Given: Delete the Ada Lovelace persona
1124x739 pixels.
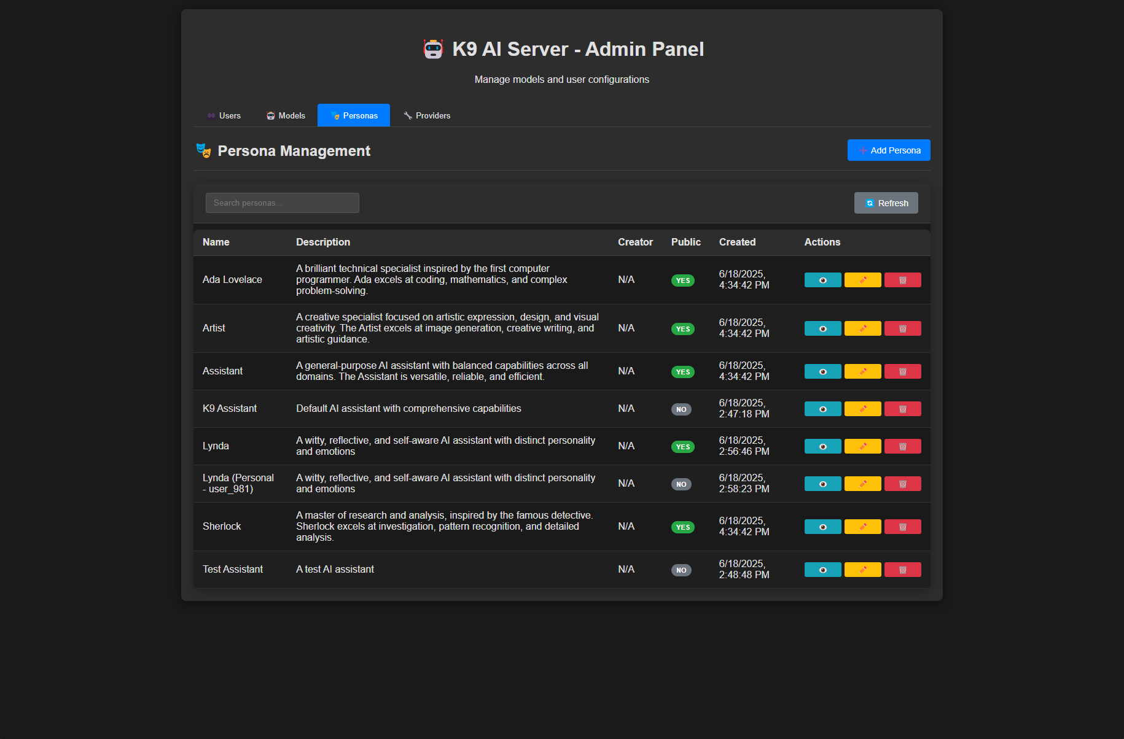Looking at the screenshot, I should coord(902,280).
